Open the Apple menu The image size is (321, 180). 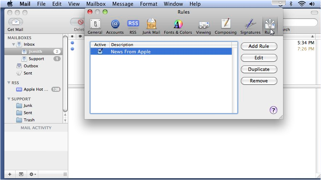pyautogui.click(x=10, y=4)
